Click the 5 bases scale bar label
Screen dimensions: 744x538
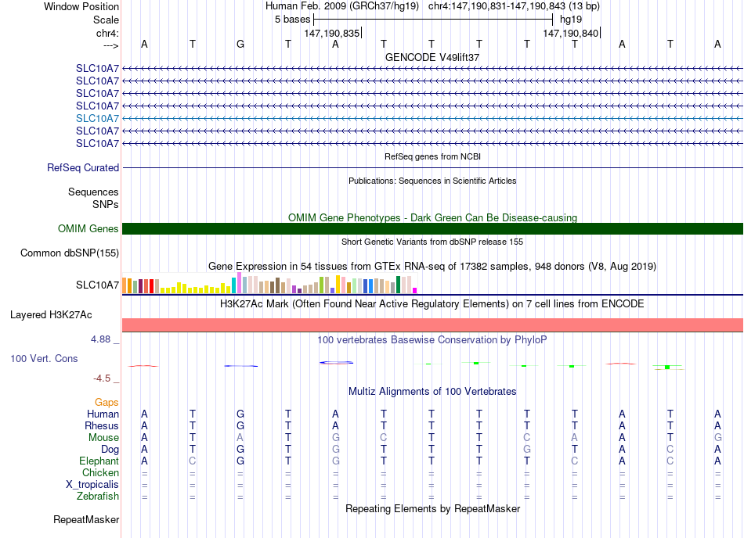pyautogui.click(x=292, y=20)
